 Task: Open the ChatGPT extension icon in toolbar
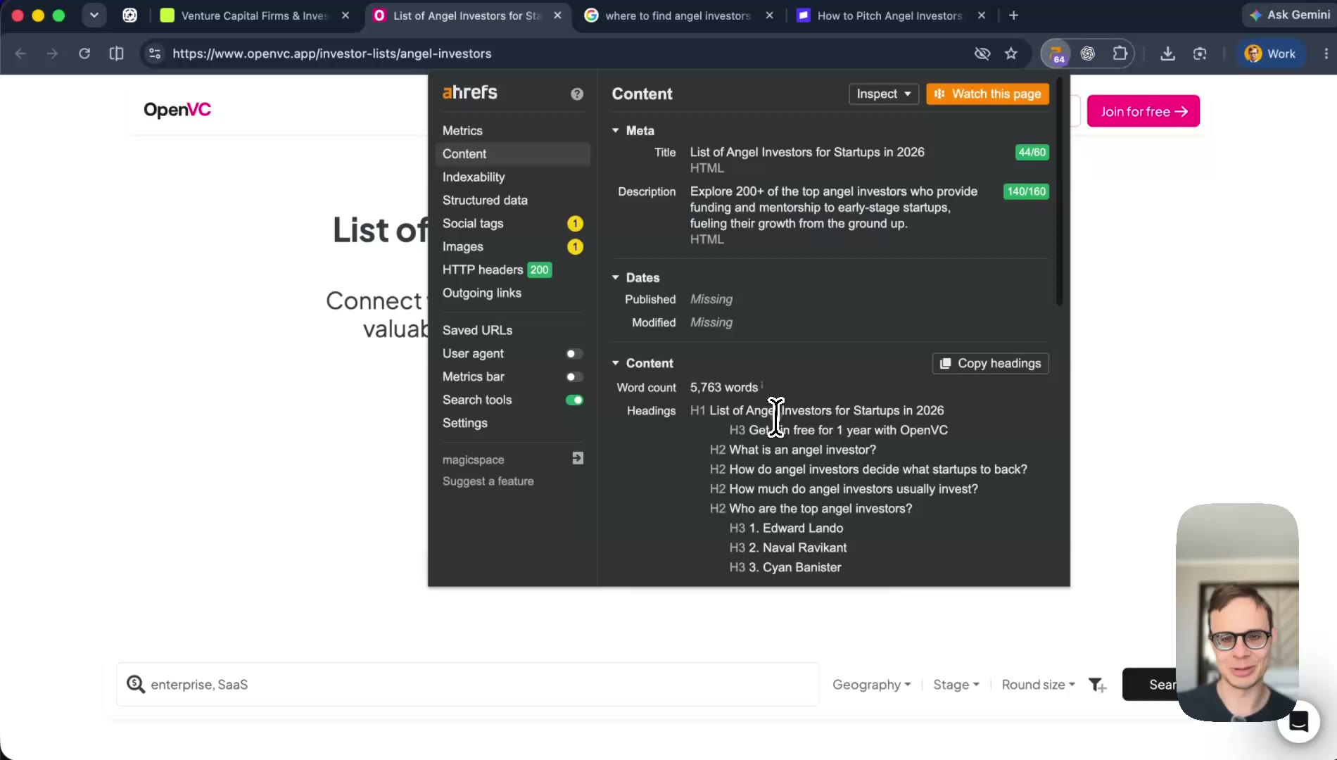[1088, 53]
